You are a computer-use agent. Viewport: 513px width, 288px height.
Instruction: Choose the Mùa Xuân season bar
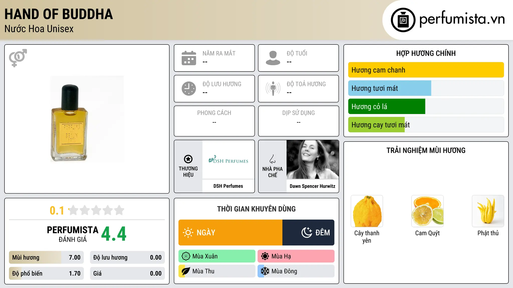[217, 256]
